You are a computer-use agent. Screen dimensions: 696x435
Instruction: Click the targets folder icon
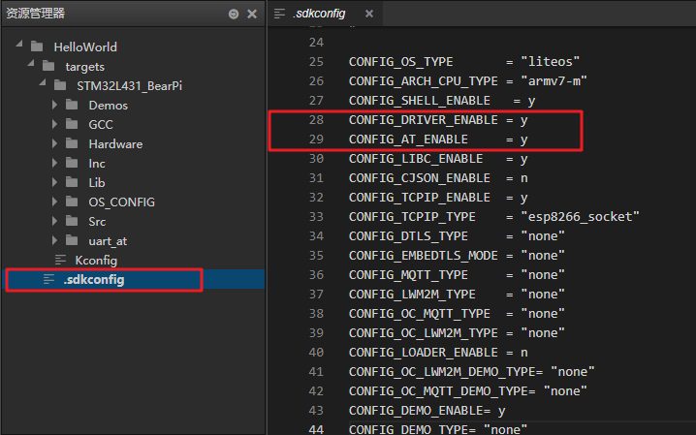(x=48, y=66)
